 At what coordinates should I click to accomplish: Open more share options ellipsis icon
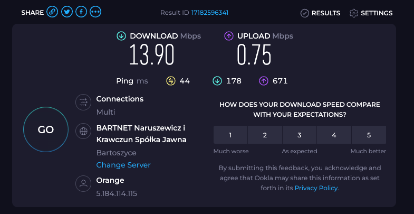click(x=95, y=12)
